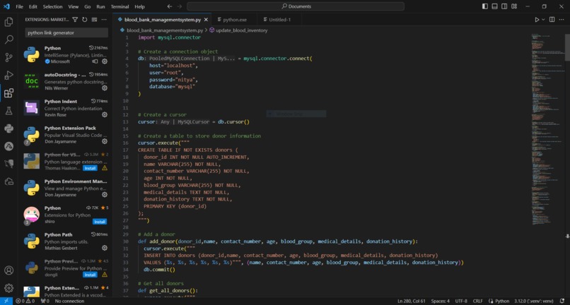Open the customize layout control
The image size is (570, 305).
point(514,6)
